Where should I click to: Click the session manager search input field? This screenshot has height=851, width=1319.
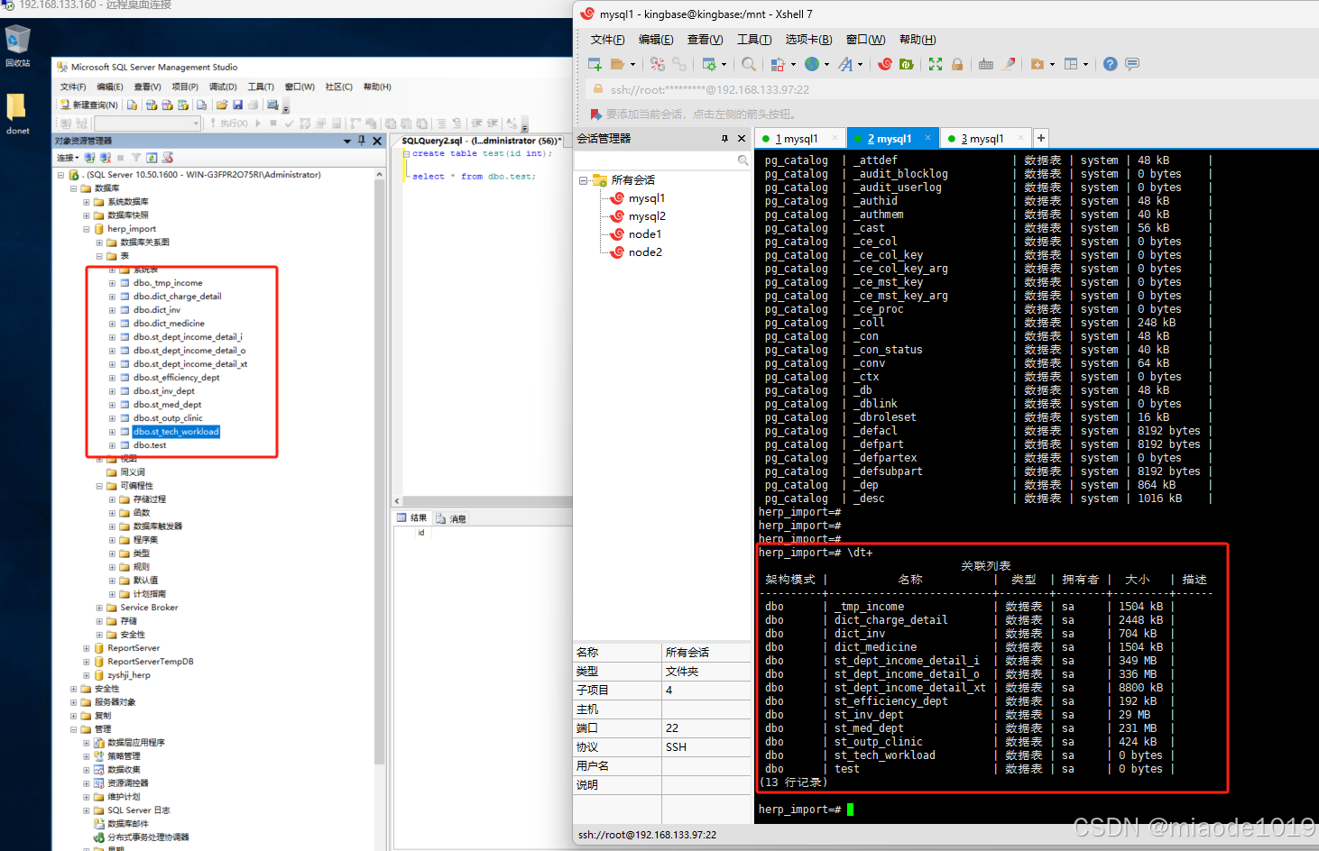(655, 160)
